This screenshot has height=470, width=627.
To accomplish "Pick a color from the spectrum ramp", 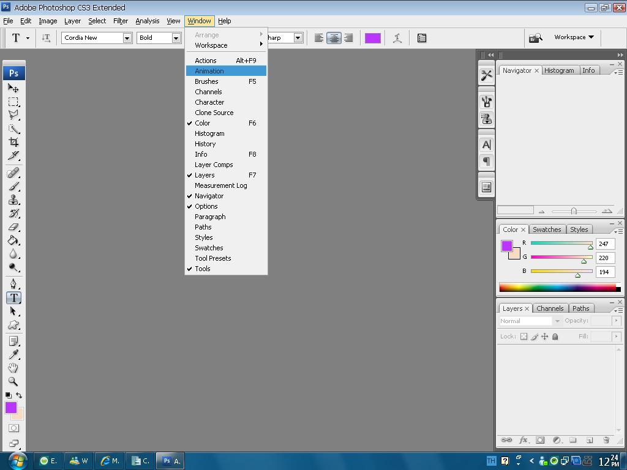I will point(560,288).
